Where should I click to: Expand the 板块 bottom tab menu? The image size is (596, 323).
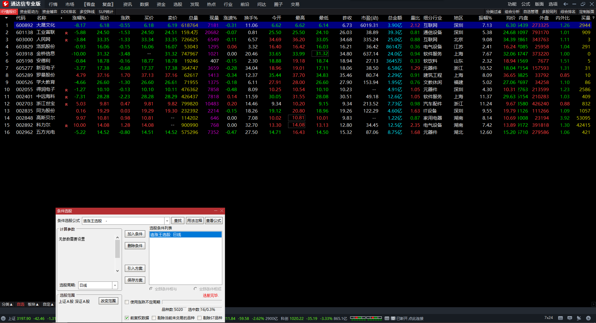(x=33, y=304)
